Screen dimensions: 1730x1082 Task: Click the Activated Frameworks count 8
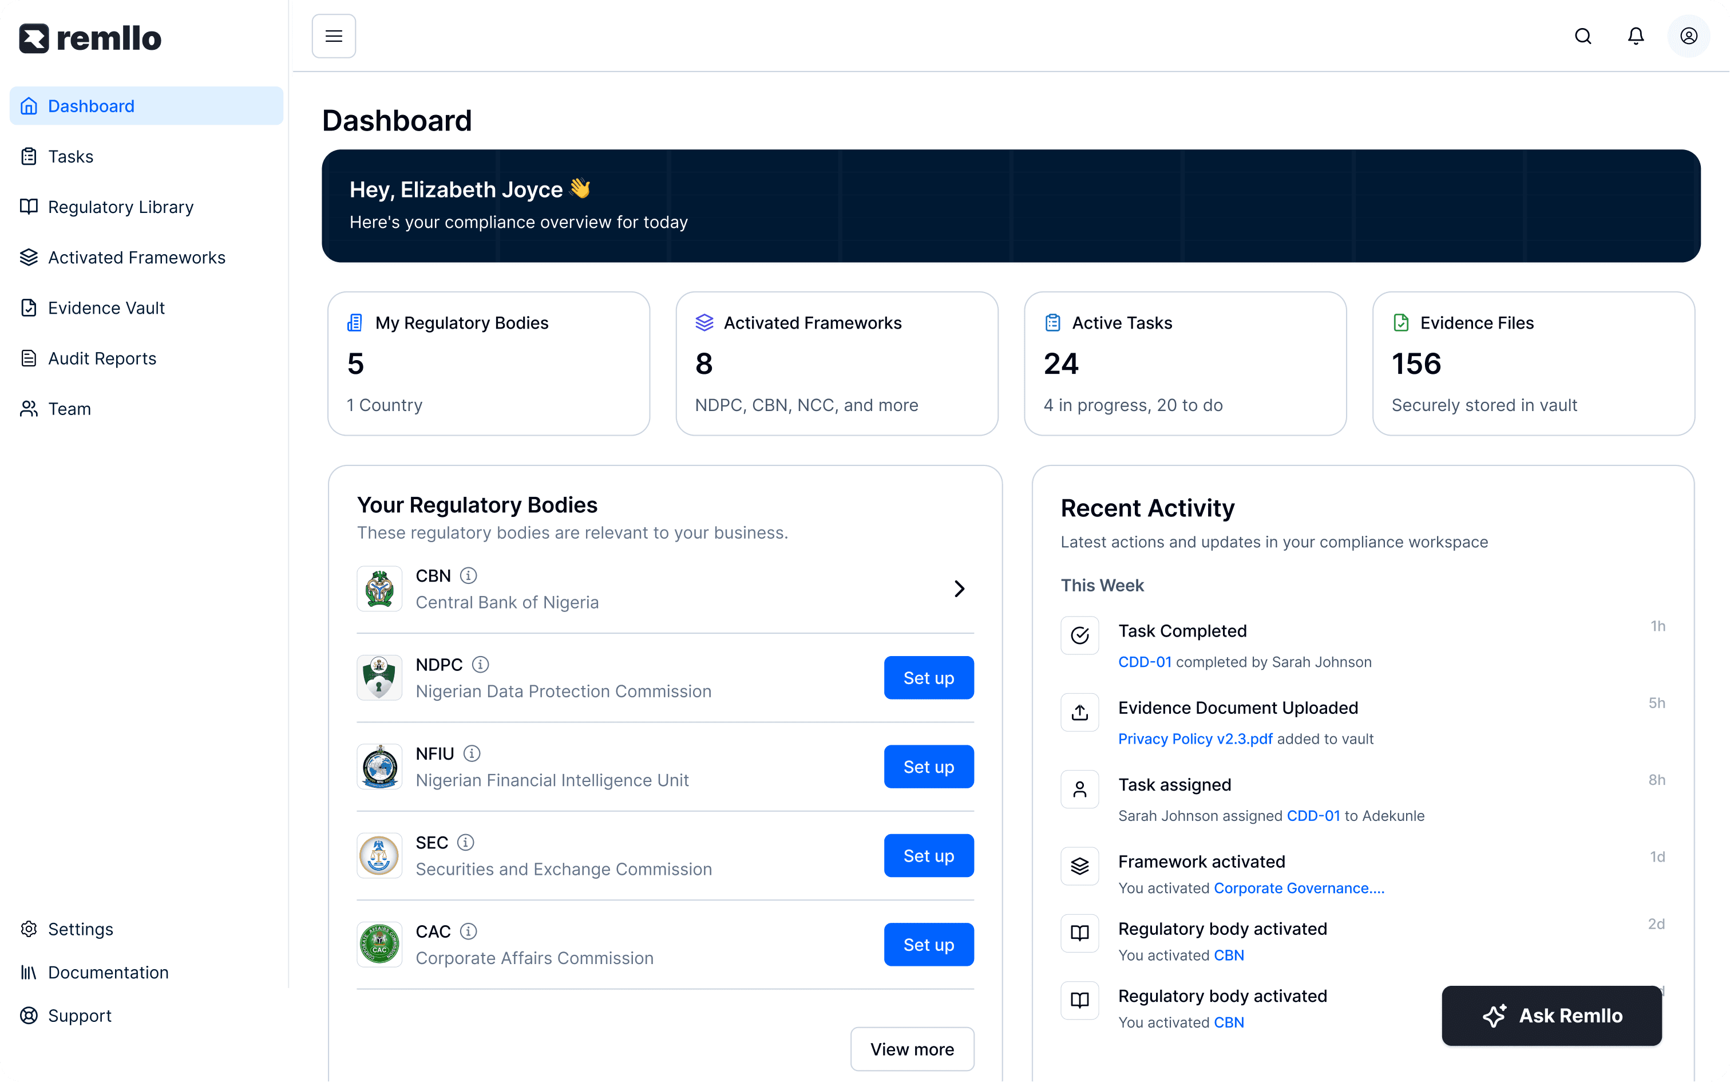point(704,364)
